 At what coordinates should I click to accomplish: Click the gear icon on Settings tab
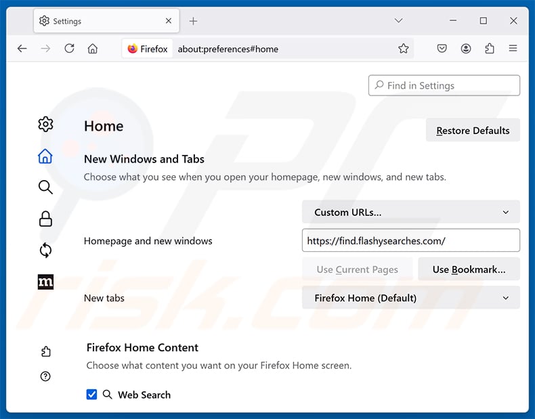point(44,21)
